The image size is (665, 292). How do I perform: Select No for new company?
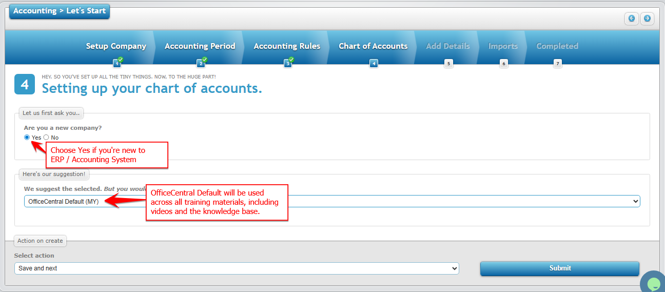[x=46, y=138]
